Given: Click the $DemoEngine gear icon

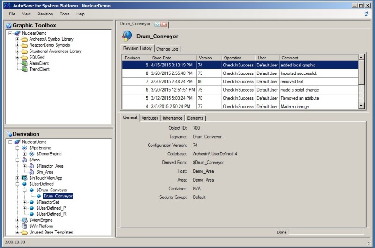Looking at the screenshot, I should [32, 154].
